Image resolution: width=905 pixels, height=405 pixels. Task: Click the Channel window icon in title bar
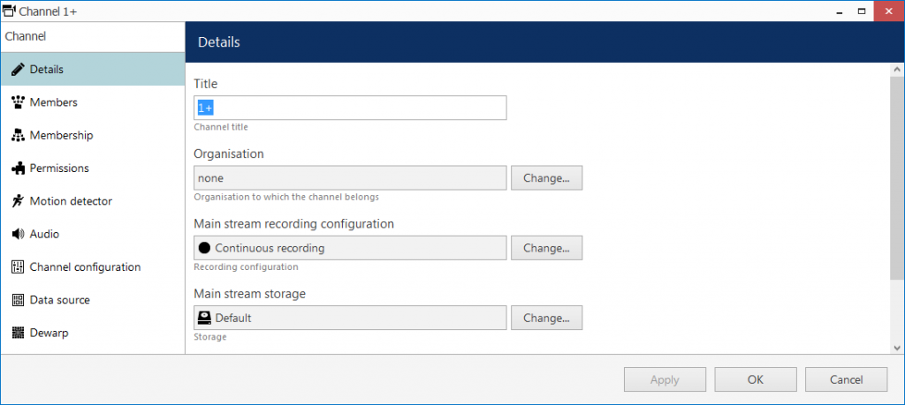point(10,11)
